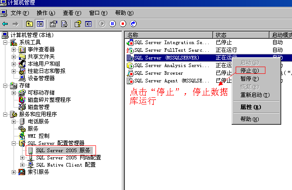The image size is (292, 190).
Task: Open the 查看(V) menu
Action: point(72,13)
